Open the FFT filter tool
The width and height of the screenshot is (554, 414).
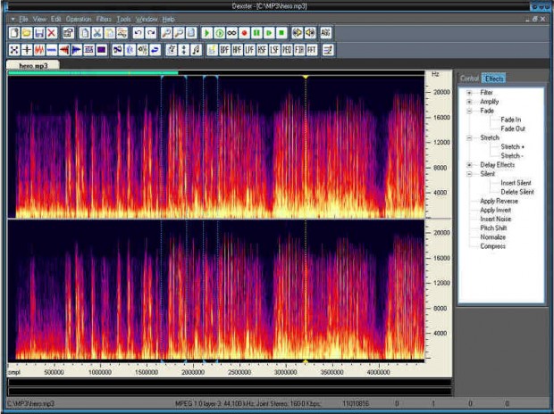pos(312,50)
